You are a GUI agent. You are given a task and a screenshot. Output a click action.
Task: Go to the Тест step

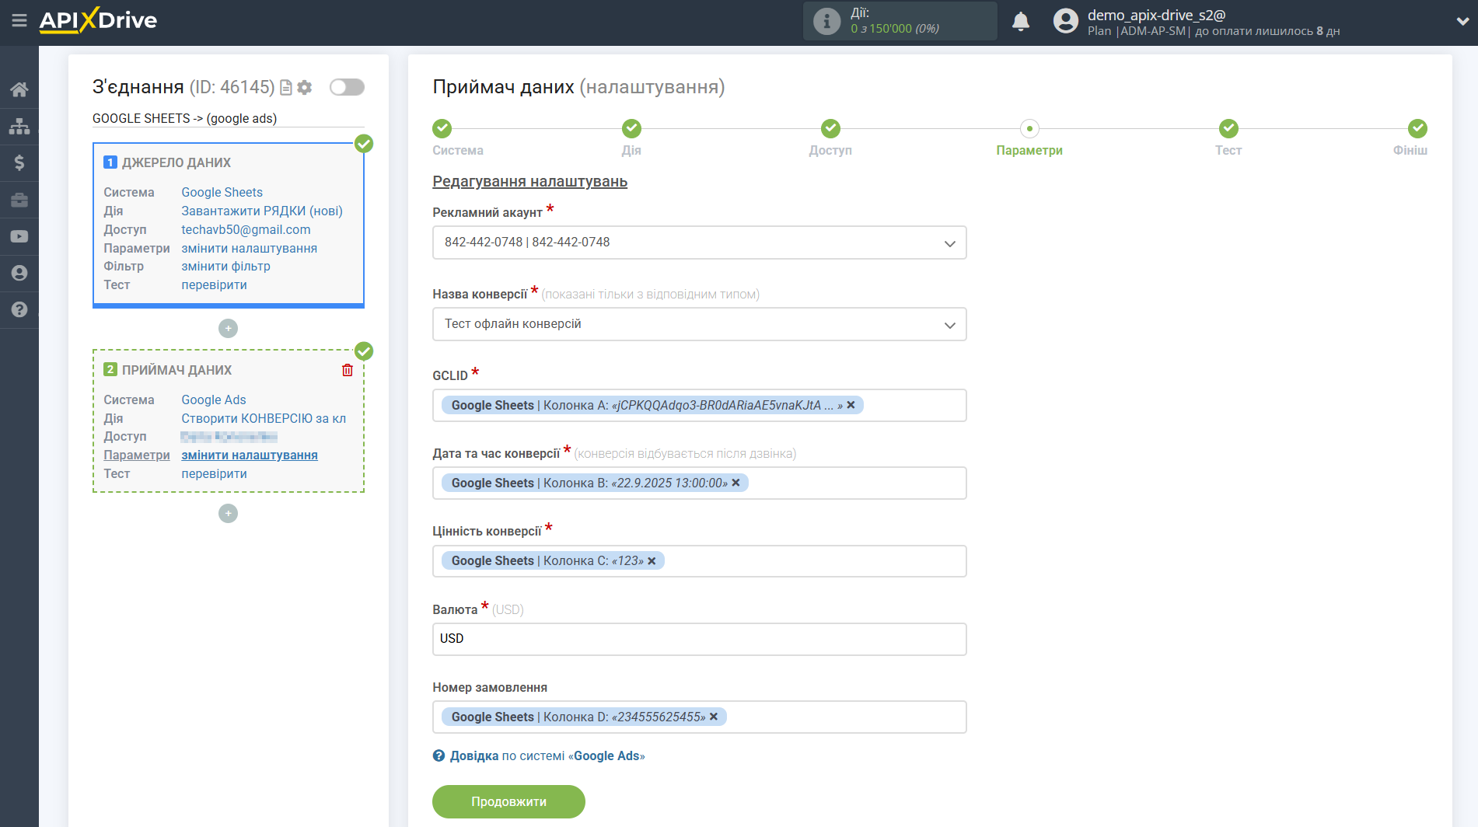coord(1228,129)
